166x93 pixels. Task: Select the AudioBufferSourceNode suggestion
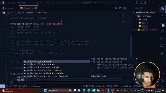57,65
